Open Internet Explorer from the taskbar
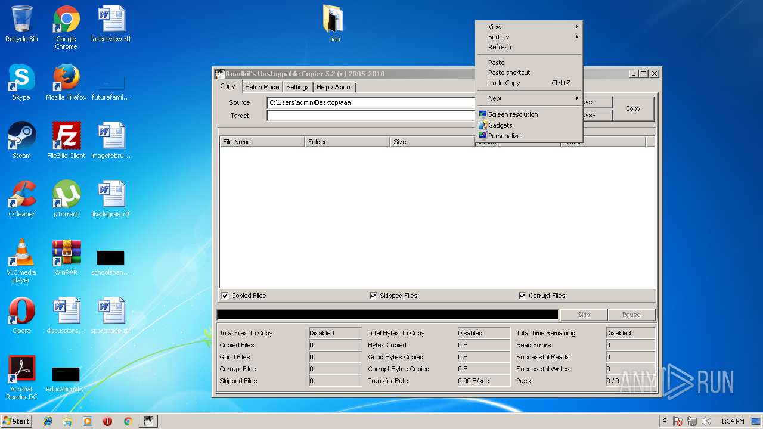 (48, 421)
